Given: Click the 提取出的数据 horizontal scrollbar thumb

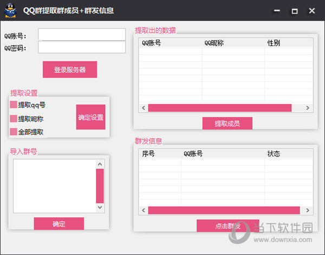Looking at the screenshot, I should coord(220,108).
